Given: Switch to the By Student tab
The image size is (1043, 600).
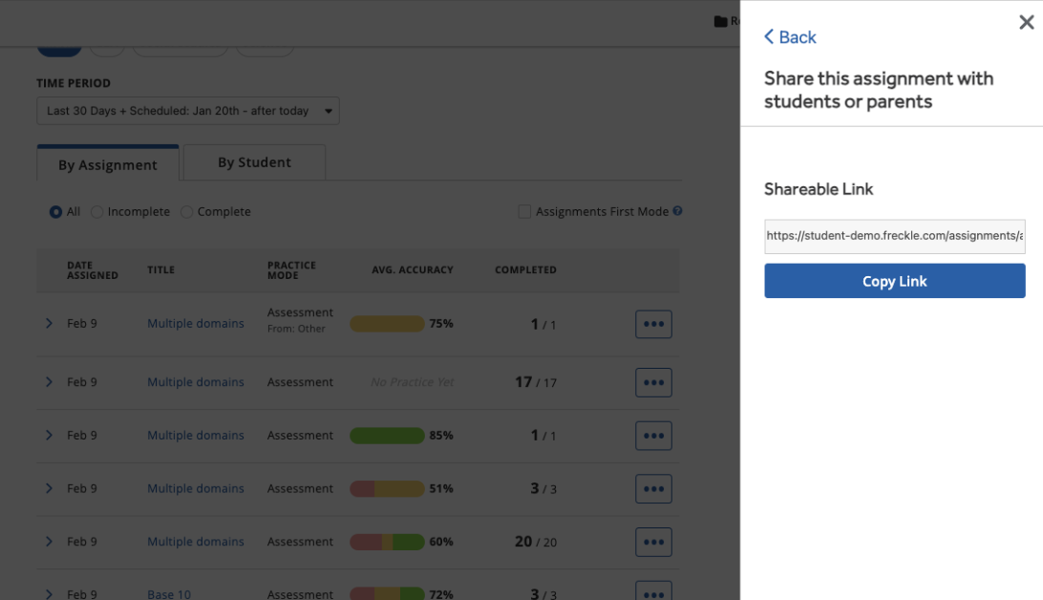Looking at the screenshot, I should click(254, 162).
